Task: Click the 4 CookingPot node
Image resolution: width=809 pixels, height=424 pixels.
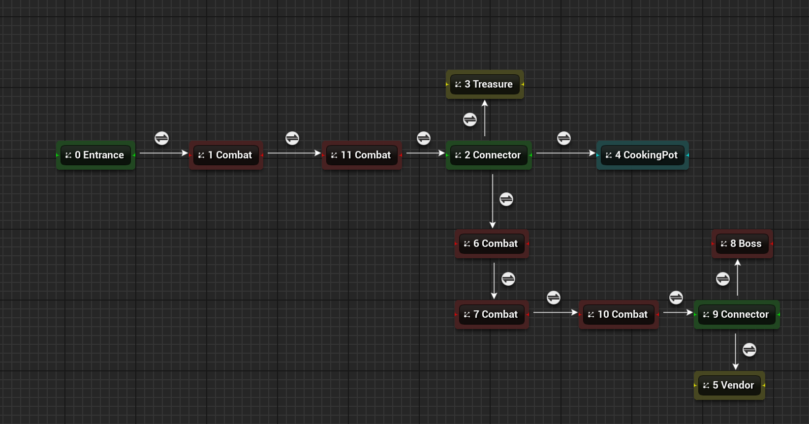Action: pos(643,155)
